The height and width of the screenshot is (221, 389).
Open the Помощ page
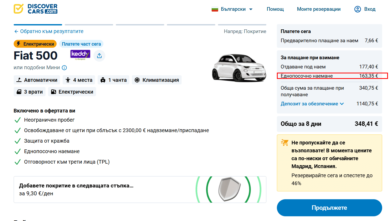click(275, 9)
